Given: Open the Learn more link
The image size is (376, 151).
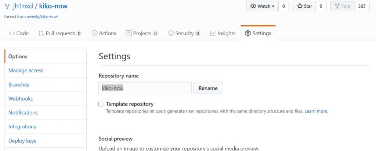Looking at the screenshot, I should coord(316,111).
